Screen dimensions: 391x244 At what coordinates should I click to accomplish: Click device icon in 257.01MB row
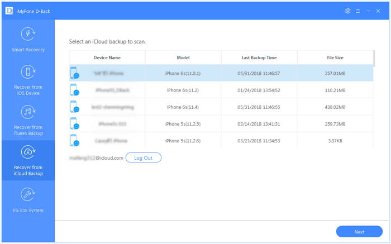[x=74, y=73]
